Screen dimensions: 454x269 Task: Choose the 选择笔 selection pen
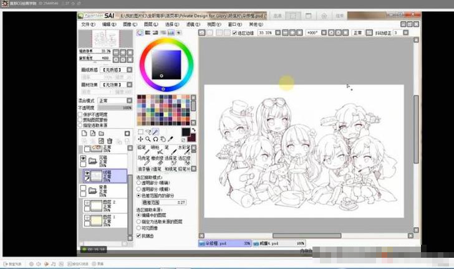coord(170,160)
